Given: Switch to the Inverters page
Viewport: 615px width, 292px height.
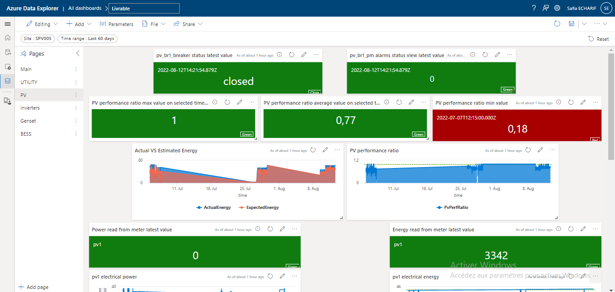Looking at the screenshot, I should [x=30, y=108].
